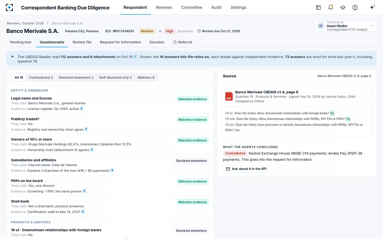Select the All 16 filter
Image resolution: width=383 pixels, height=239 pixels.
click(x=19, y=78)
